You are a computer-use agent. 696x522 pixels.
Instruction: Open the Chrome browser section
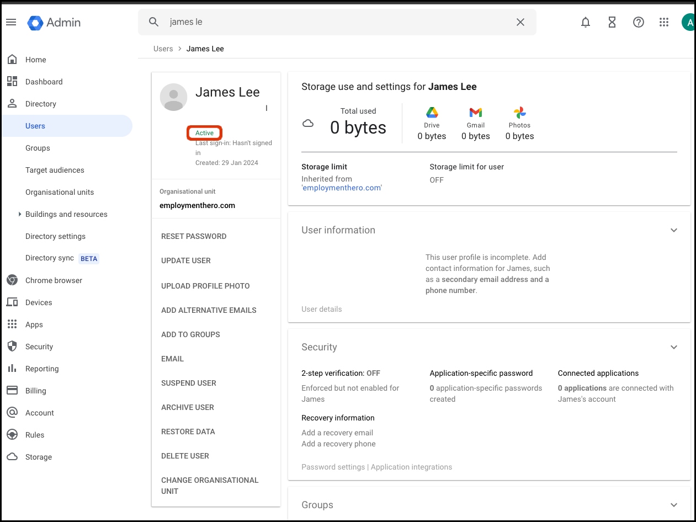[54, 280]
